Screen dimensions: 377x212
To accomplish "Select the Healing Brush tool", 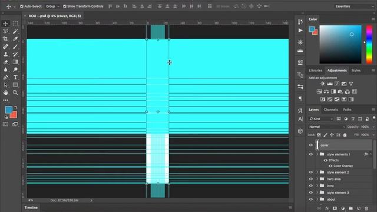I will pyautogui.click(x=5, y=47).
